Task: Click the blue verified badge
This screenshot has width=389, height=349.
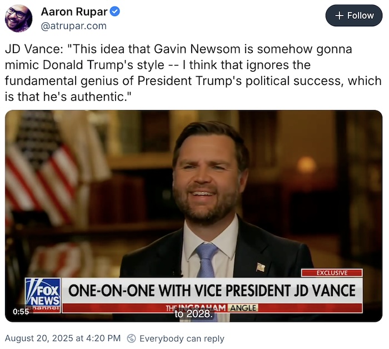Action: [116, 11]
